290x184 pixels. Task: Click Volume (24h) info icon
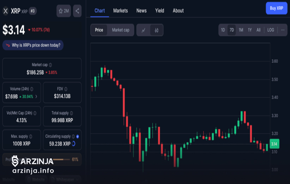tap(32, 89)
